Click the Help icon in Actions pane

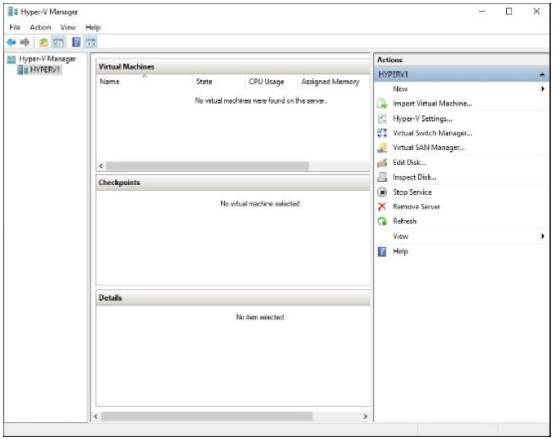pyautogui.click(x=382, y=251)
